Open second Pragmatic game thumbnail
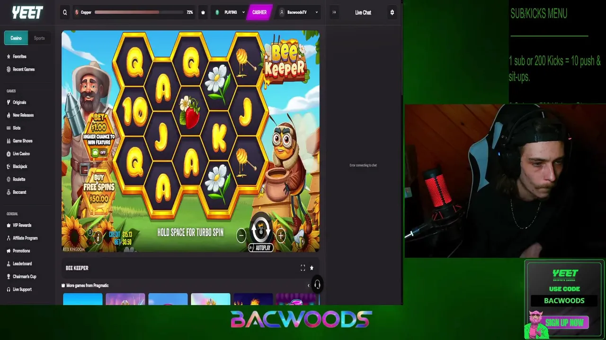The image size is (606, 340). tap(125, 299)
